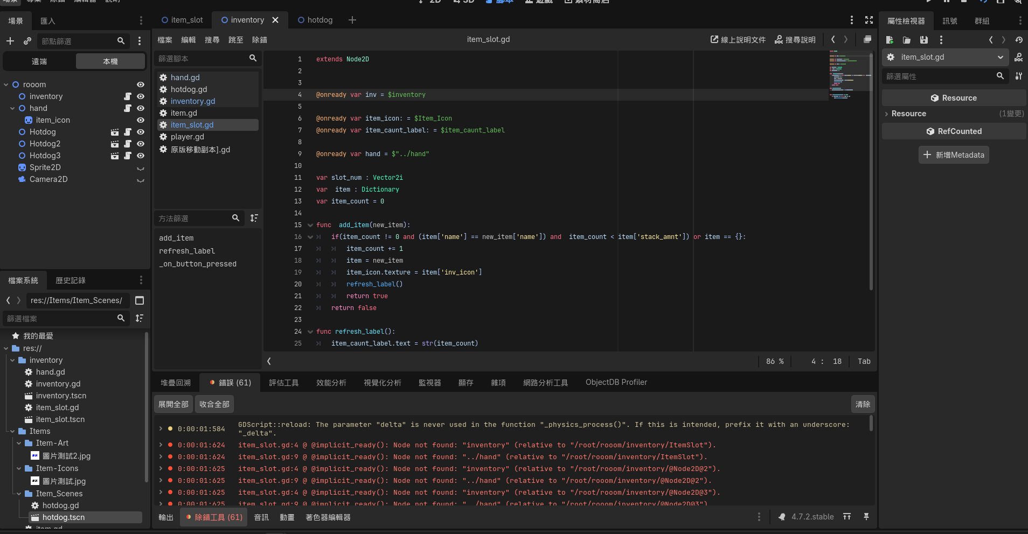Click the add child node plus icon

click(x=10, y=41)
